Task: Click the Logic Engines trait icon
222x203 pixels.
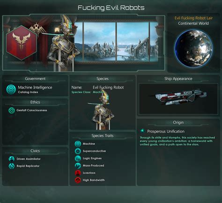Action: click(x=78, y=158)
